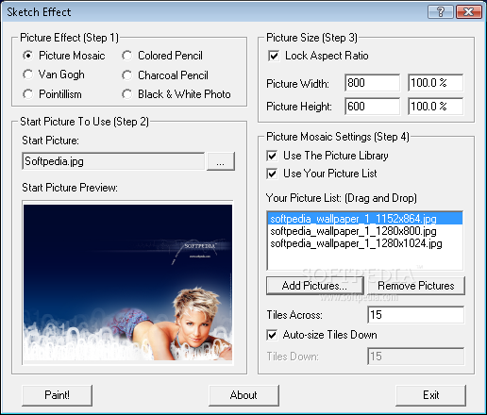Click the Picture Height pixel field
The width and height of the screenshot is (487, 415).
(372, 107)
